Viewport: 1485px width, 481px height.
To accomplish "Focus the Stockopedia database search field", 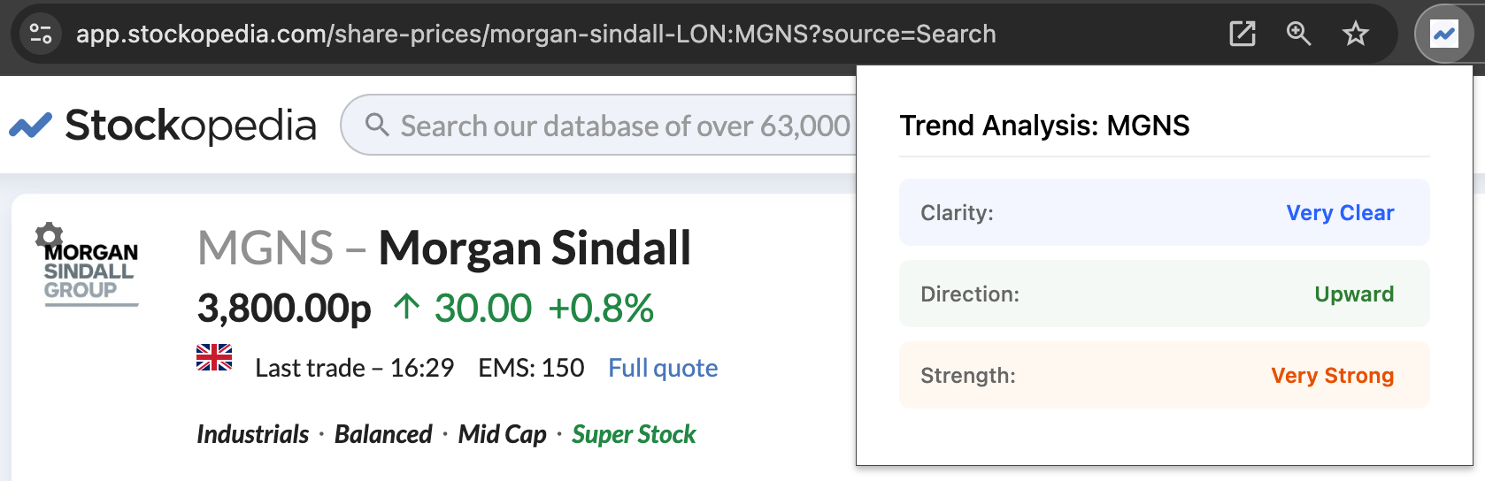I will point(599,125).
